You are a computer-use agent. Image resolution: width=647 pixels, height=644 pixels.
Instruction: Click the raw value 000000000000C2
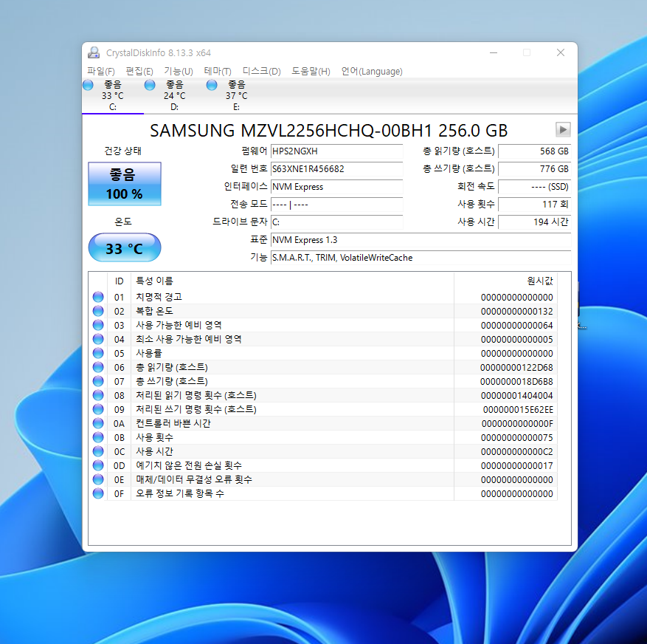(x=516, y=452)
